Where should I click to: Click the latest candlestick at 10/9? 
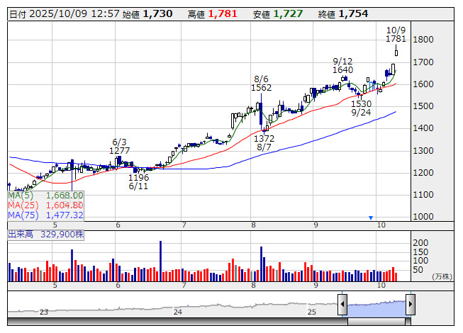point(396,52)
